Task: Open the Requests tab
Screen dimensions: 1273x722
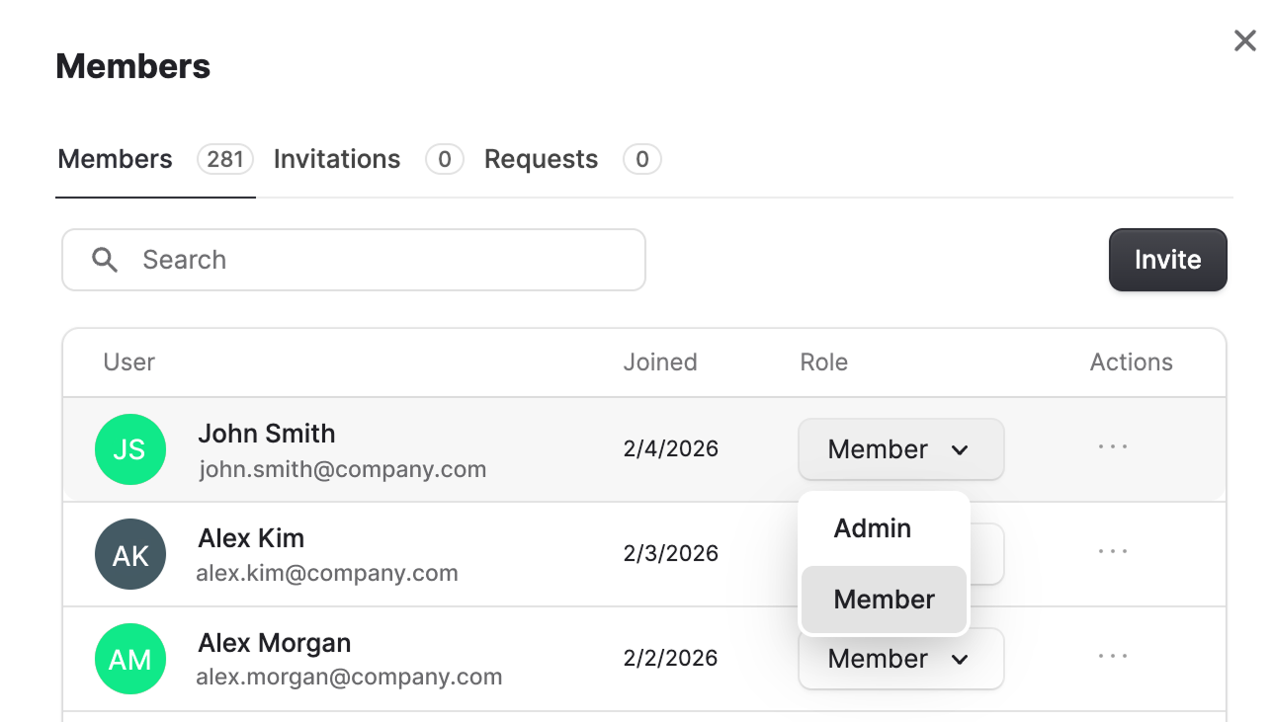Action: [541, 159]
